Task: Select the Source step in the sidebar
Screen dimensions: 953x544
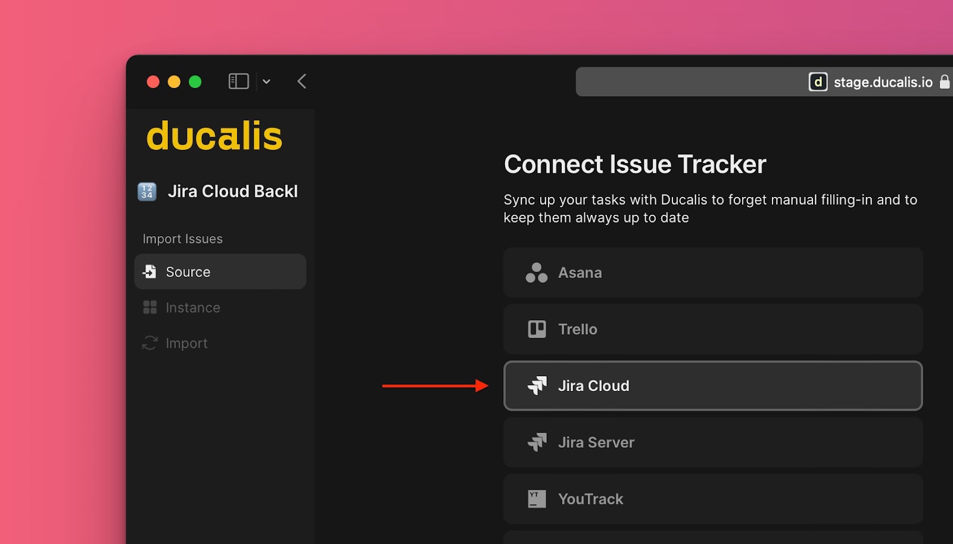Action: [x=220, y=271]
